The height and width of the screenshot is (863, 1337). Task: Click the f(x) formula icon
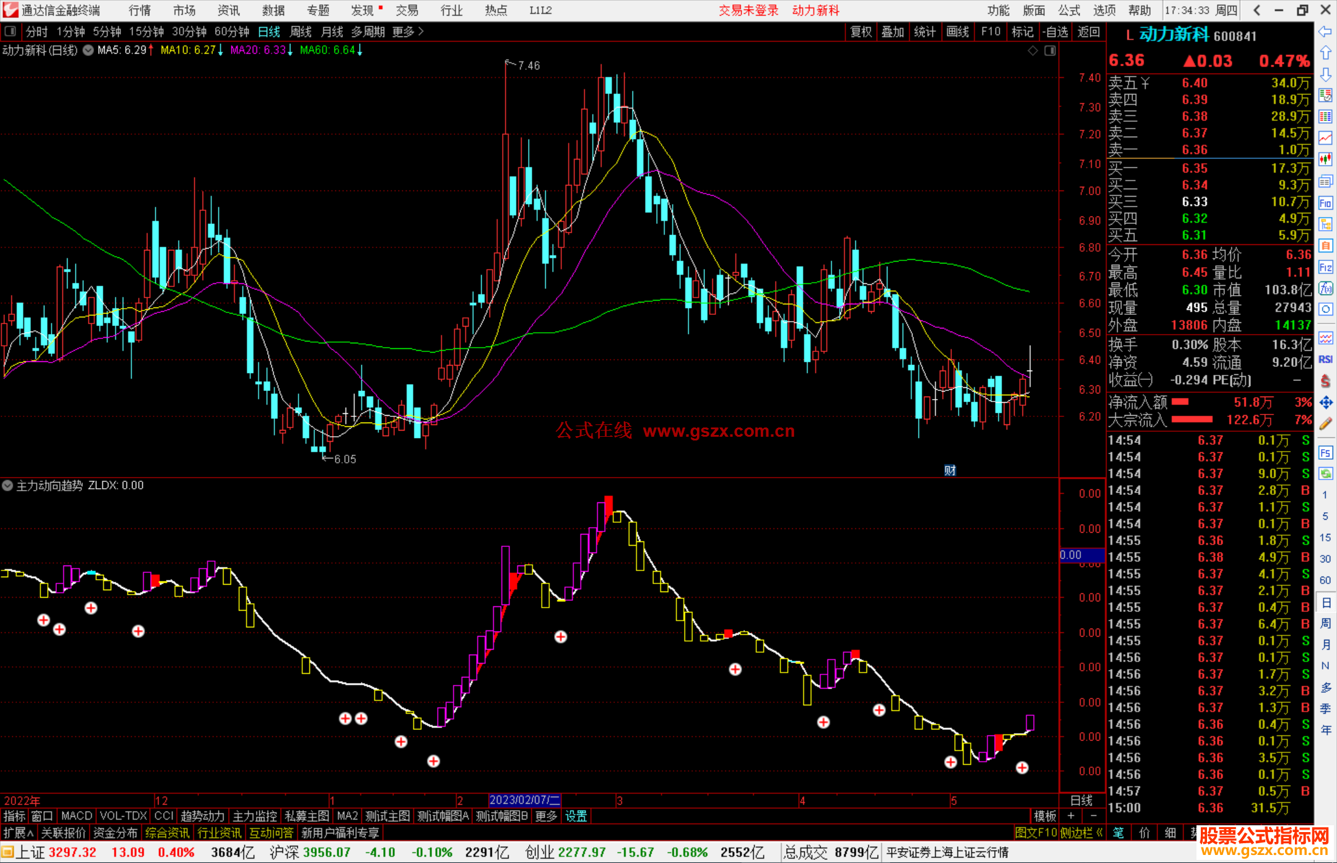click(1325, 288)
